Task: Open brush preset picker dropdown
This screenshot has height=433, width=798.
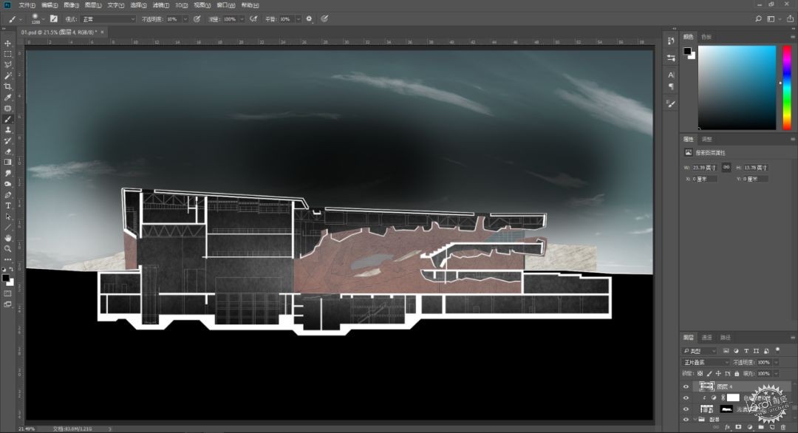Action: pos(44,18)
